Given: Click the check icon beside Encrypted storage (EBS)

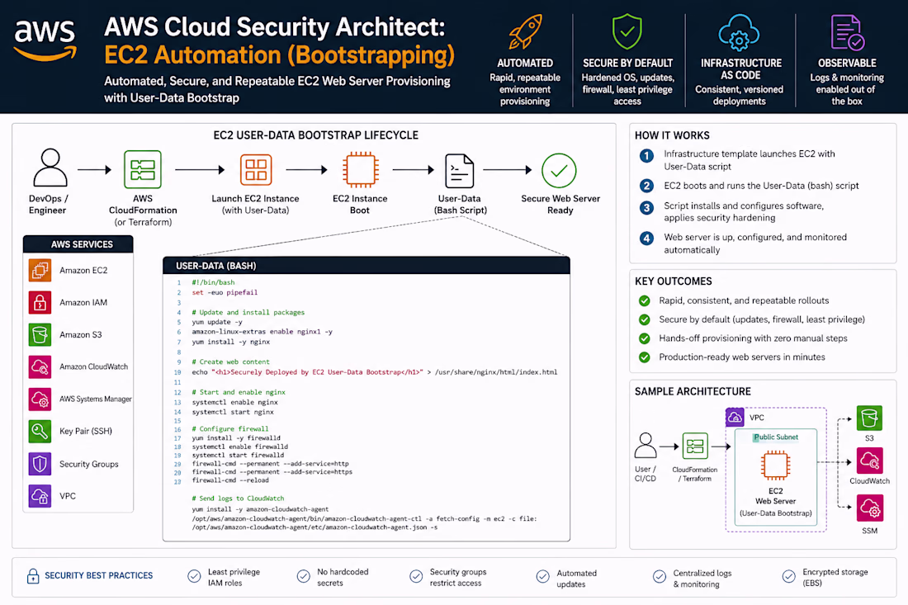Looking at the screenshot, I should (788, 576).
